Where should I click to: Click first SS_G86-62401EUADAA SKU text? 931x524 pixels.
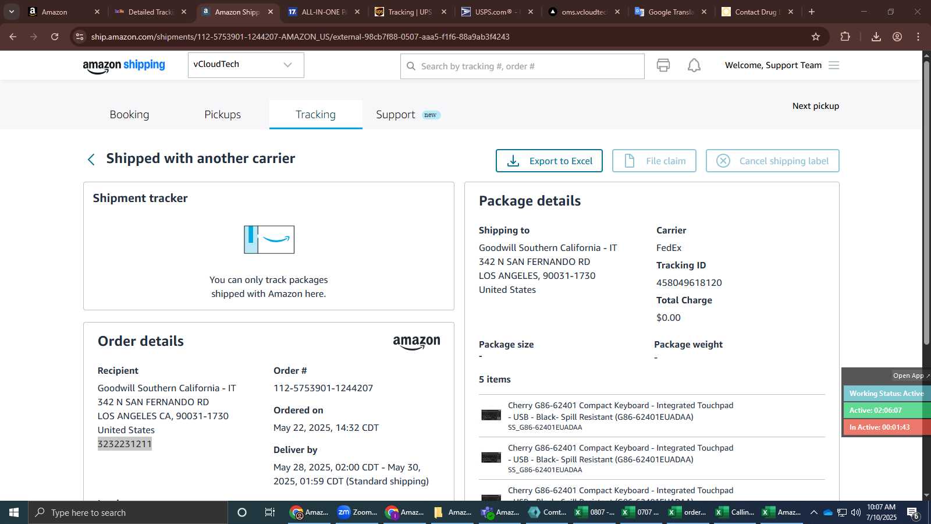[x=545, y=427]
